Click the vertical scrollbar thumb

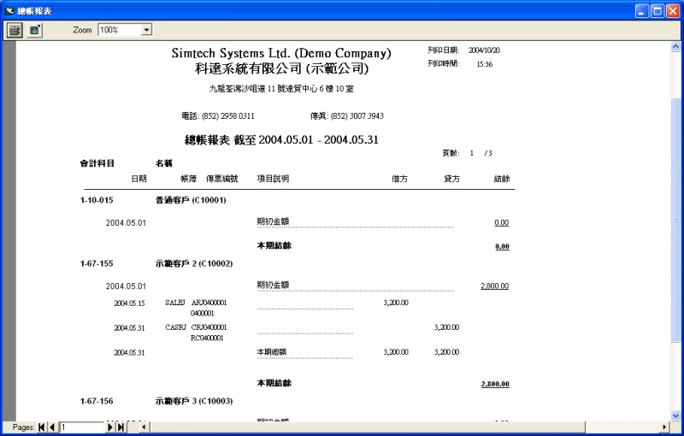(x=675, y=221)
